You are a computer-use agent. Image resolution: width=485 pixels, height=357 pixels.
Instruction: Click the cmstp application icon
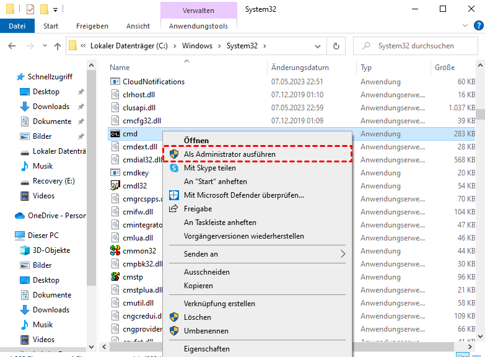pos(115,276)
